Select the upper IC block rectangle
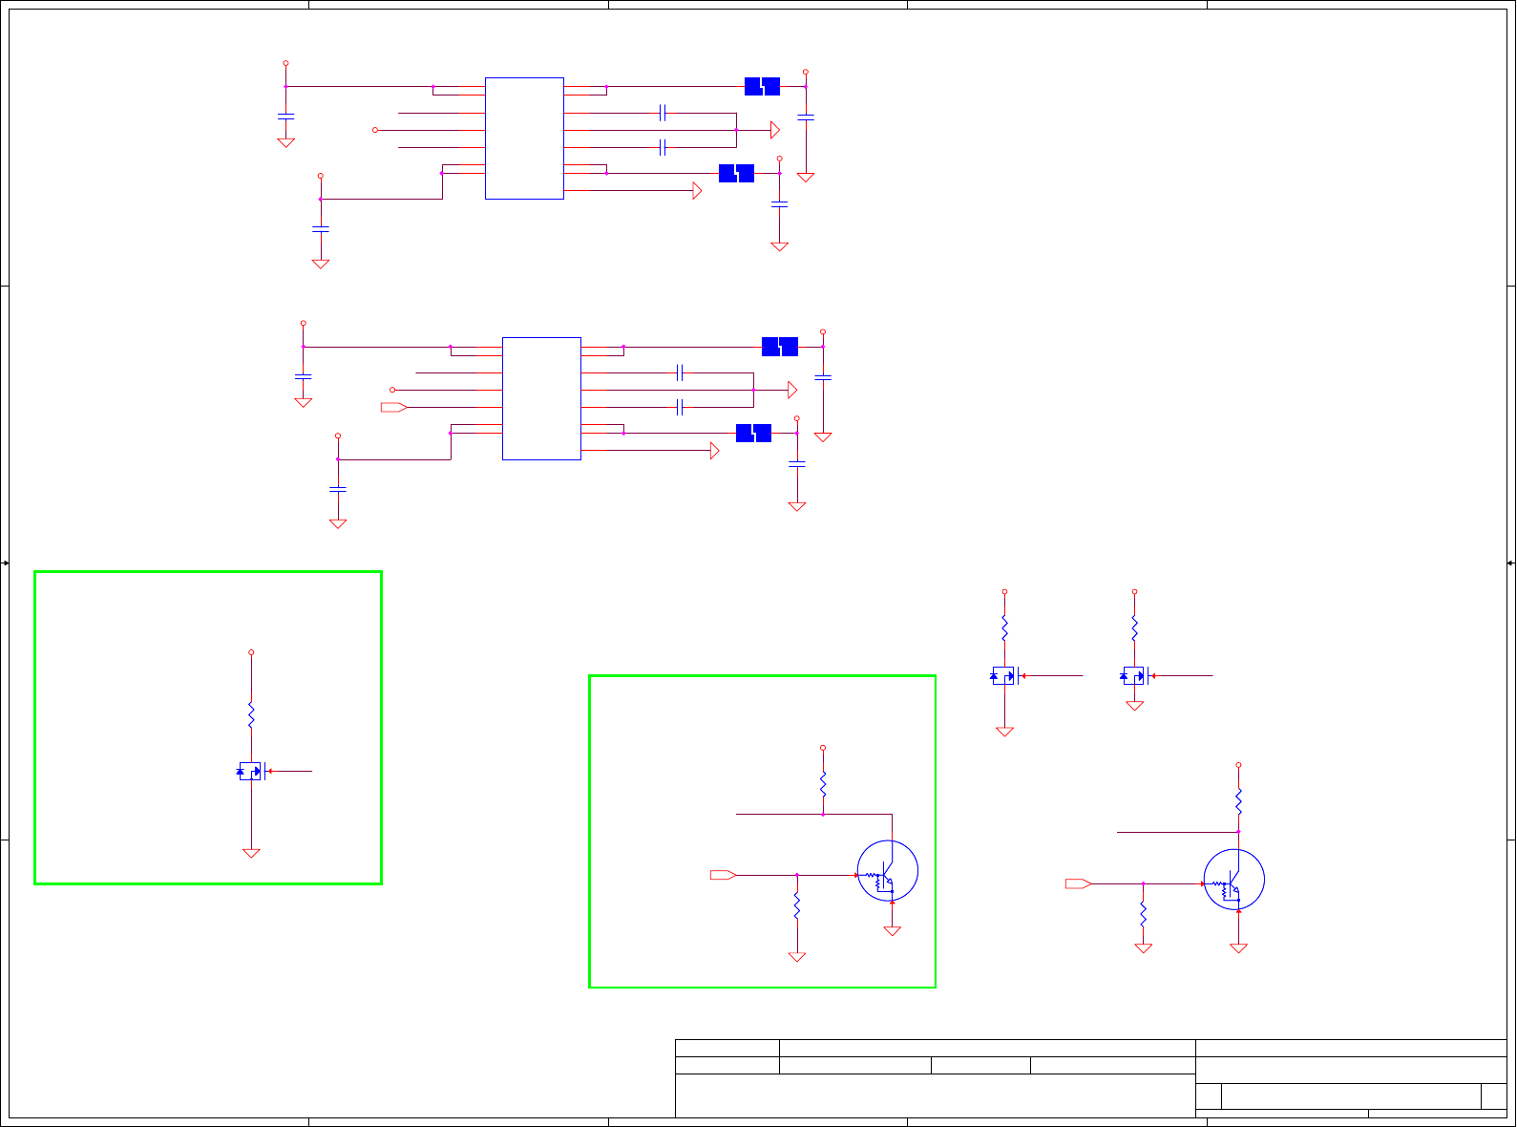 point(524,138)
